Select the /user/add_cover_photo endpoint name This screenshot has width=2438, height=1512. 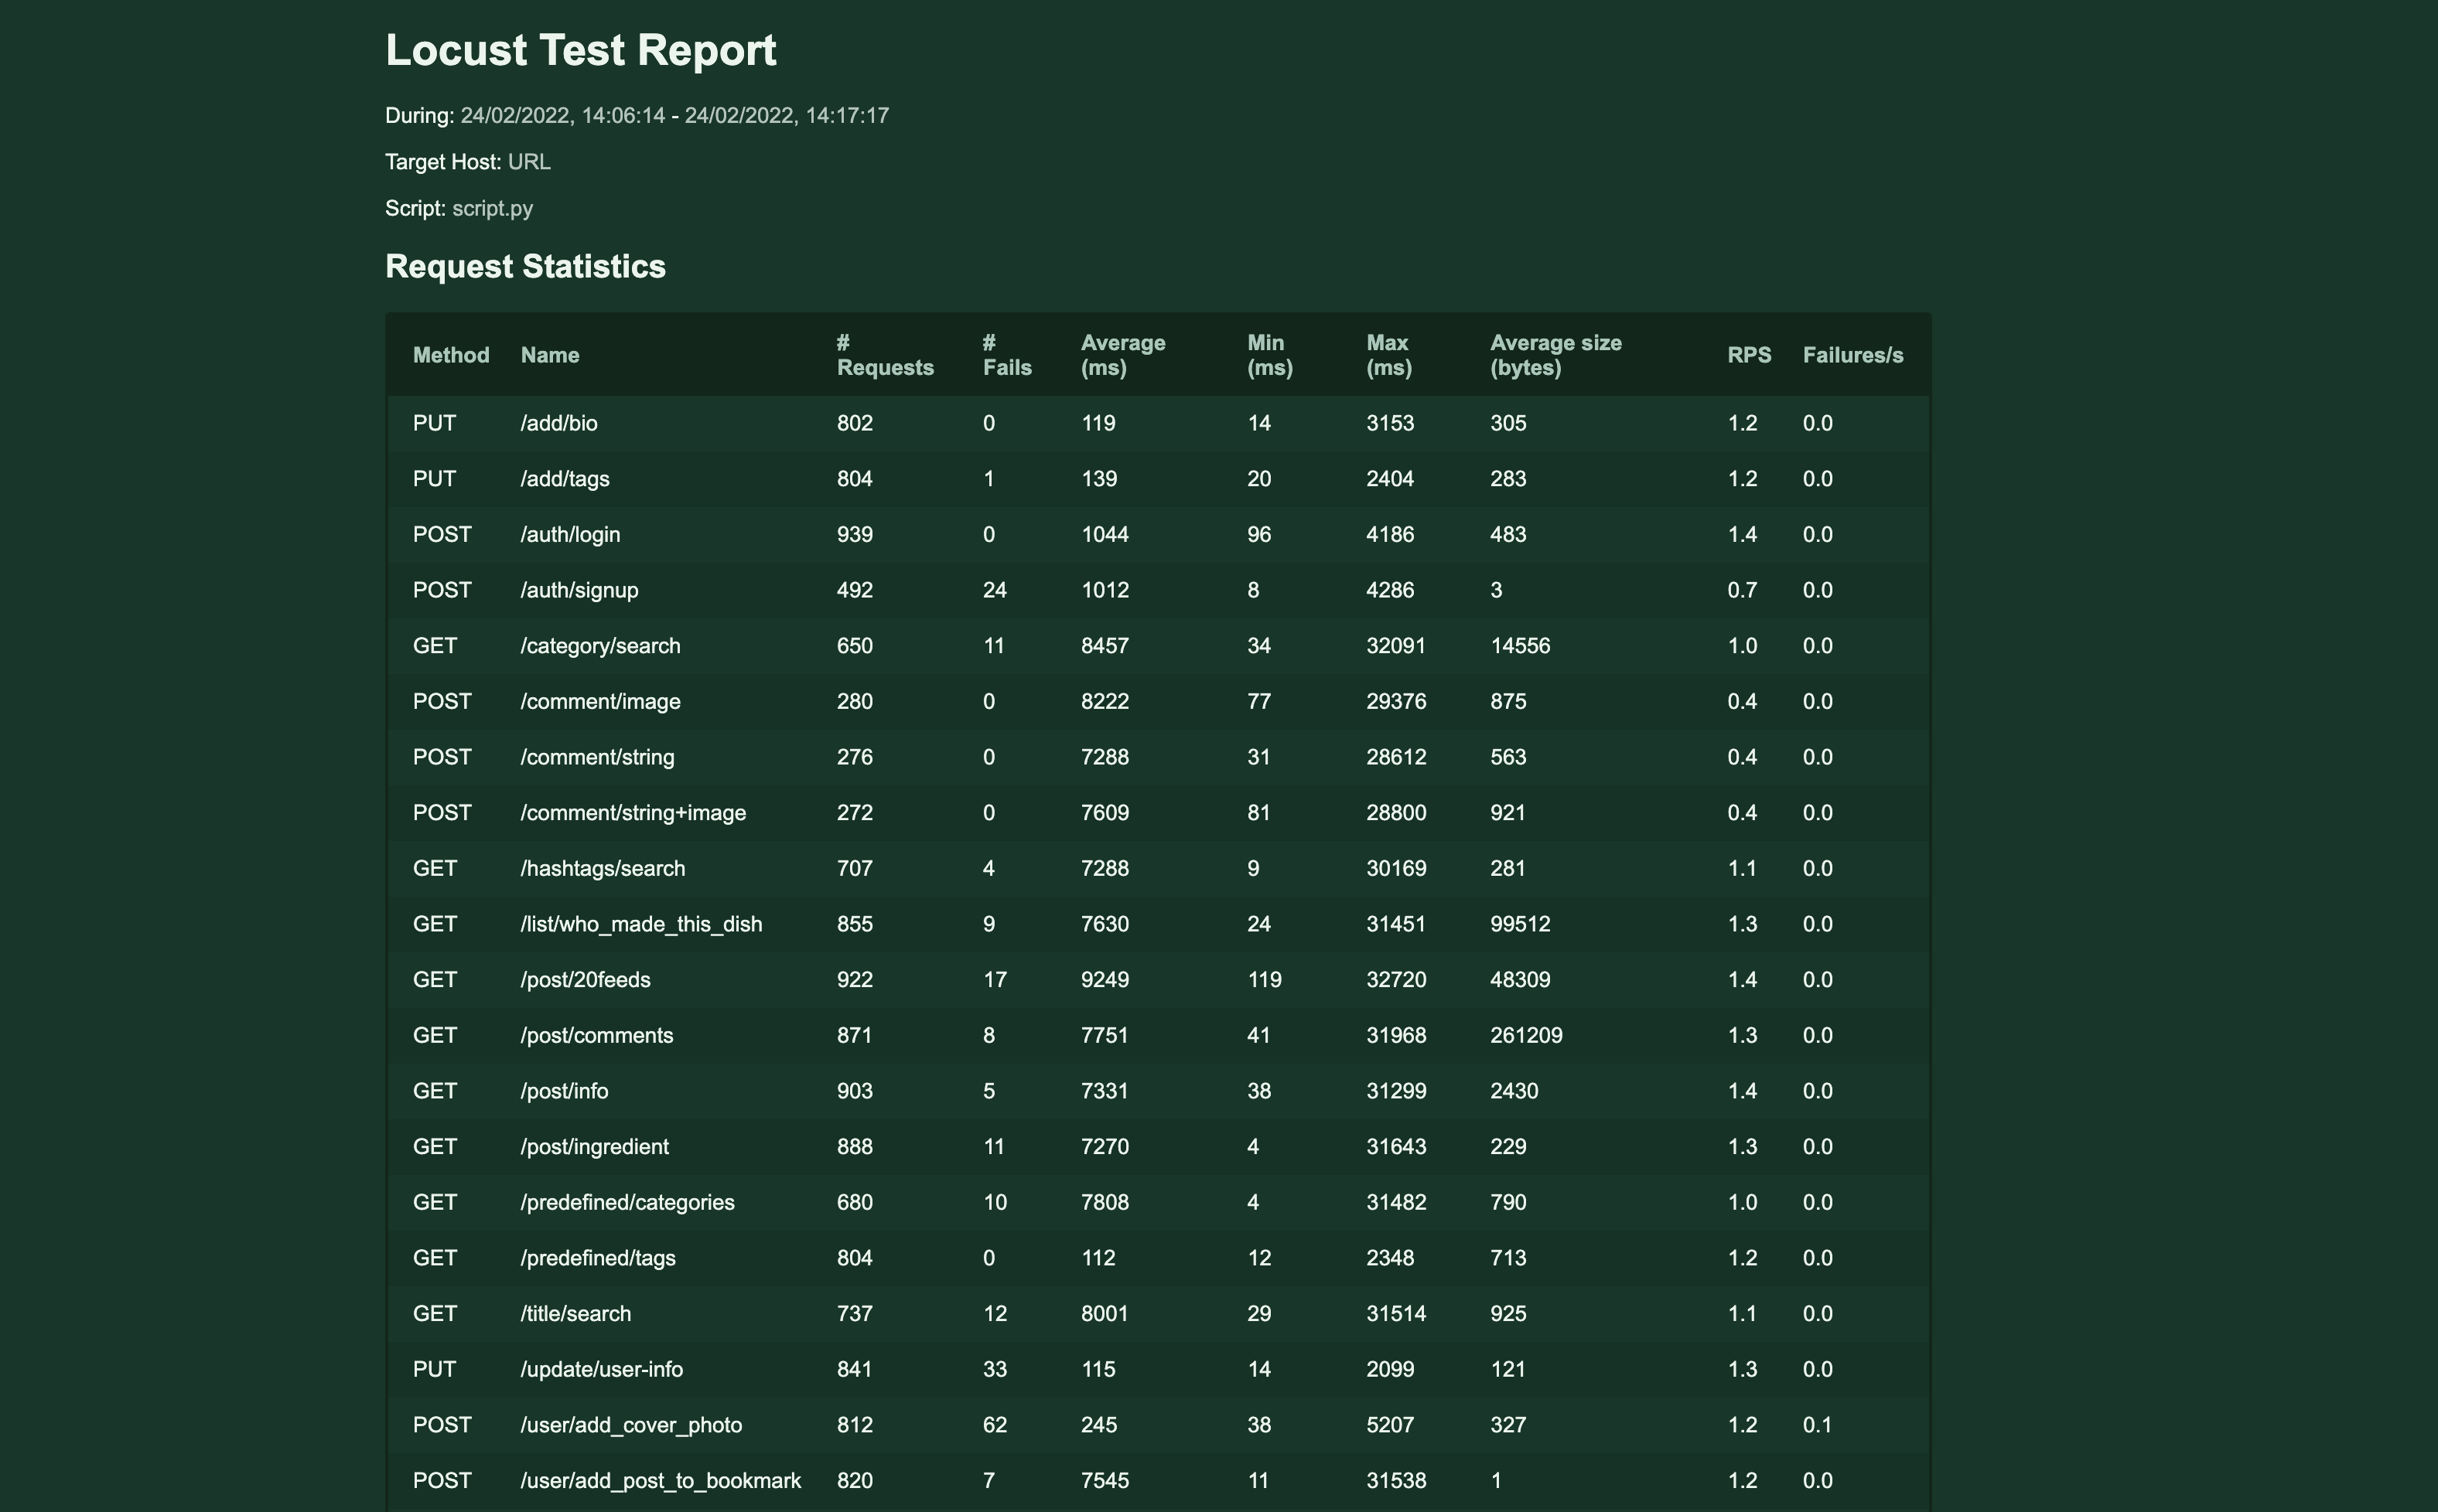click(631, 1425)
